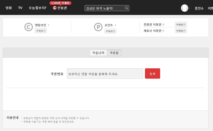213x131 pixels.
Task: Click 구매하기 for 제휴사 이용권
Action: pyautogui.click(x=181, y=31)
